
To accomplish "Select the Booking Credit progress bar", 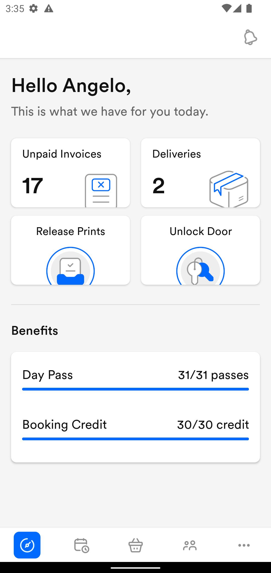I will click(135, 439).
